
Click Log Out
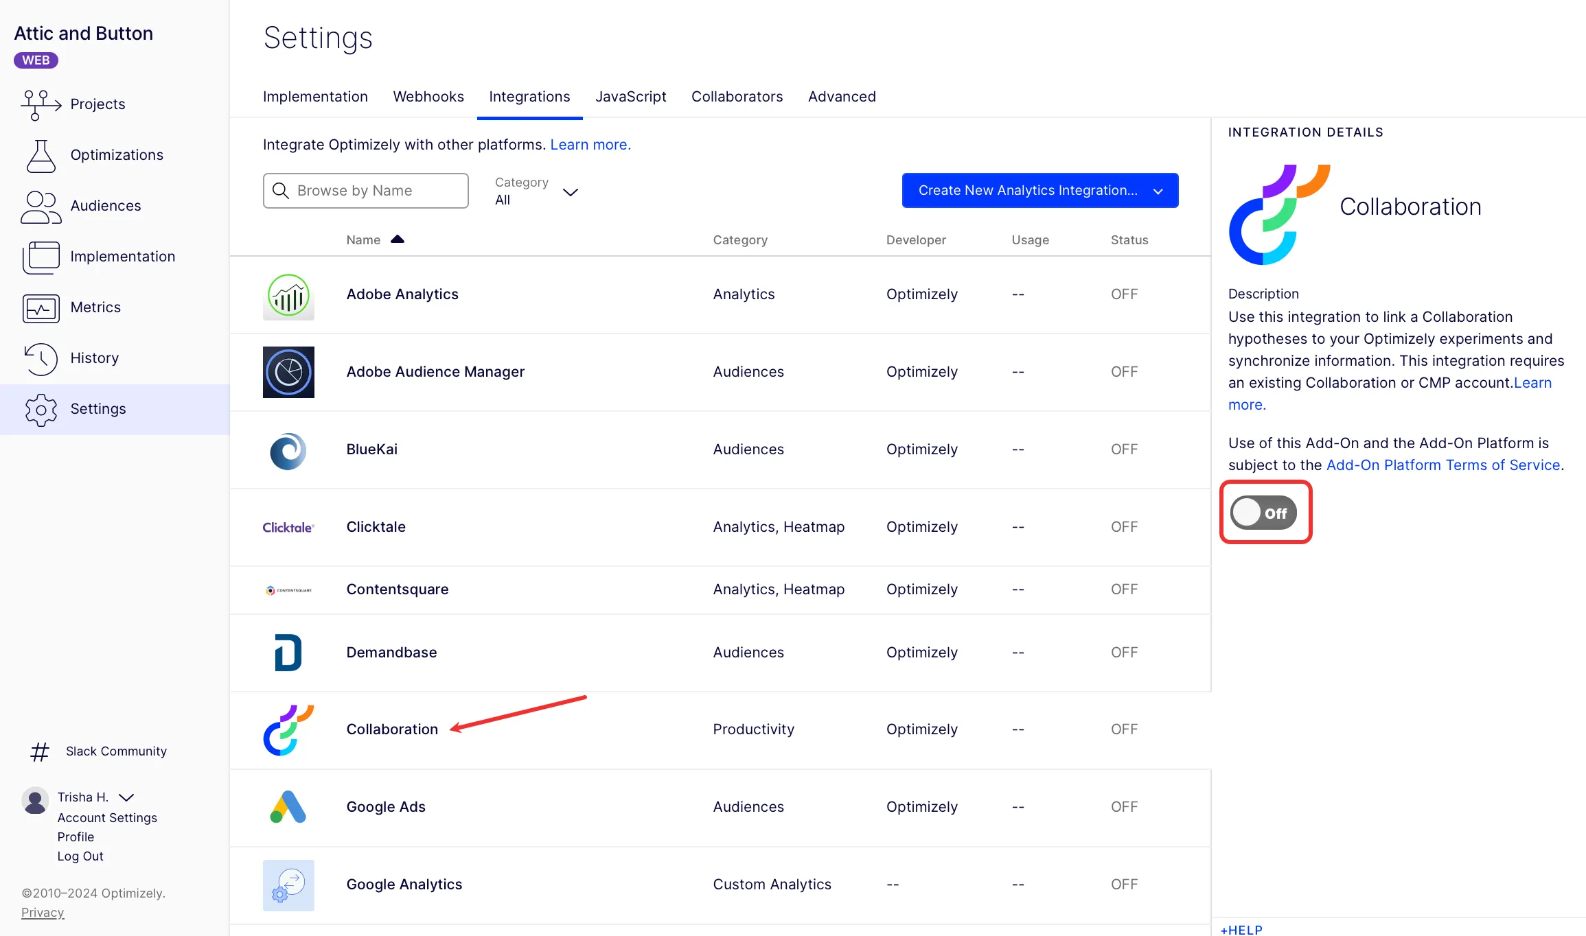pyautogui.click(x=80, y=856)
